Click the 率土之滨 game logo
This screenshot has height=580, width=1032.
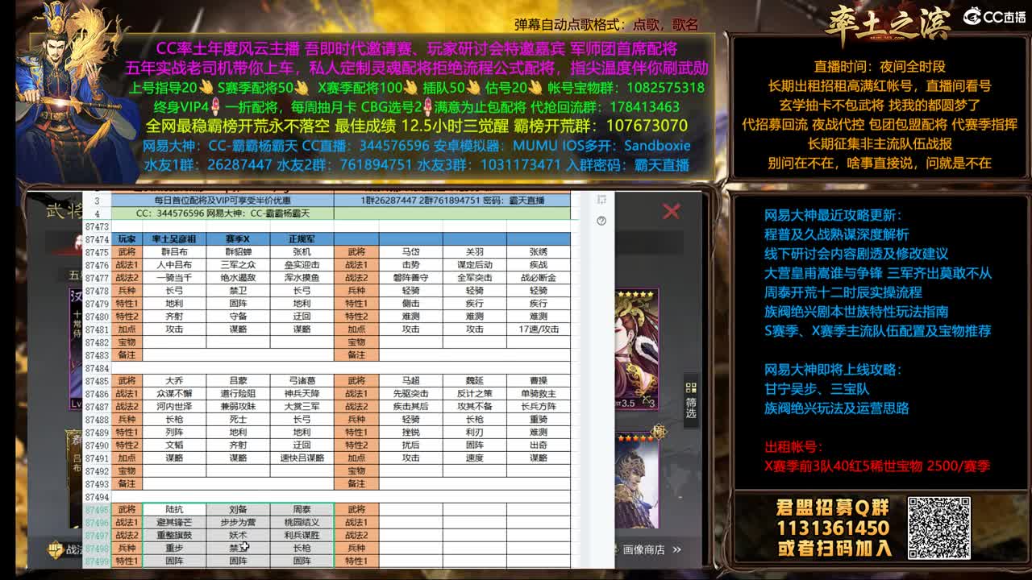(887, 24)
